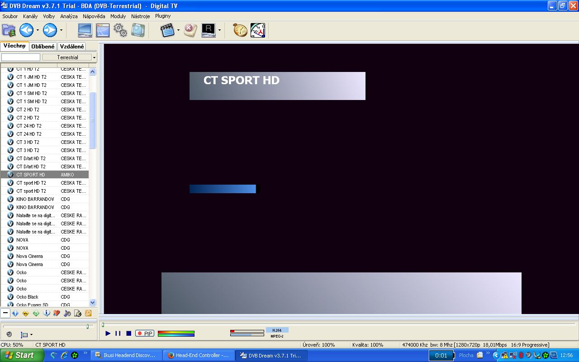The height and width of the screenshot is (362, 579).
Task: Open the Terrestrial source dropdown
Action: (x=70, y=57)
